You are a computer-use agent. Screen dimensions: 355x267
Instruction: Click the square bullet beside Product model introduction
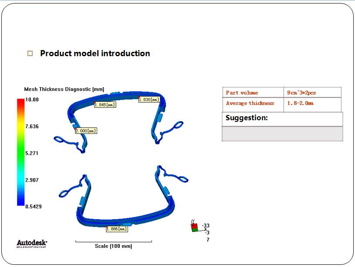click(x=30, y=54)
